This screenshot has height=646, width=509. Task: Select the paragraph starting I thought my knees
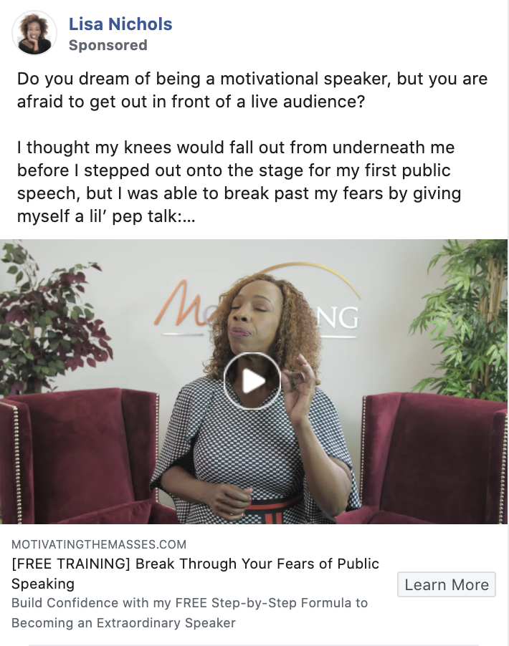(239, 182)
